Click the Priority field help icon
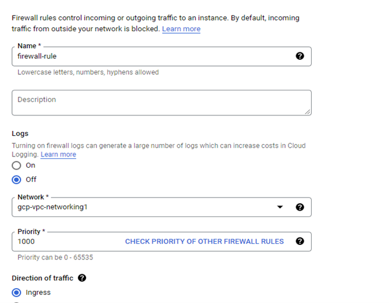The image size is (389, 303). point(300,241)
